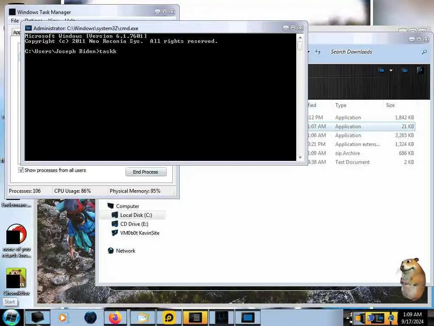The width and height of the screenshot is (434, 326).
Task: Select the 3,265 KB Application row
Action: (x=361, y=135)
